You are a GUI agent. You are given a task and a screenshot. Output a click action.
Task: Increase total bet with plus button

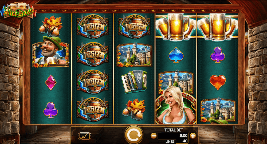[x=193, y=136]
